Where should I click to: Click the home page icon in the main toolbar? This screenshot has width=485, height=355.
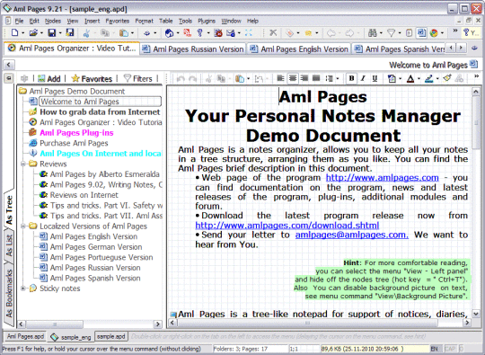169,32
